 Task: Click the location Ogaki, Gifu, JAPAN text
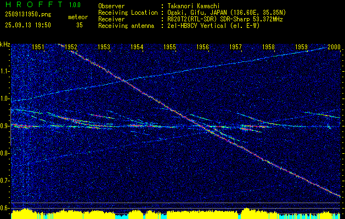click(x=227, y=13)
